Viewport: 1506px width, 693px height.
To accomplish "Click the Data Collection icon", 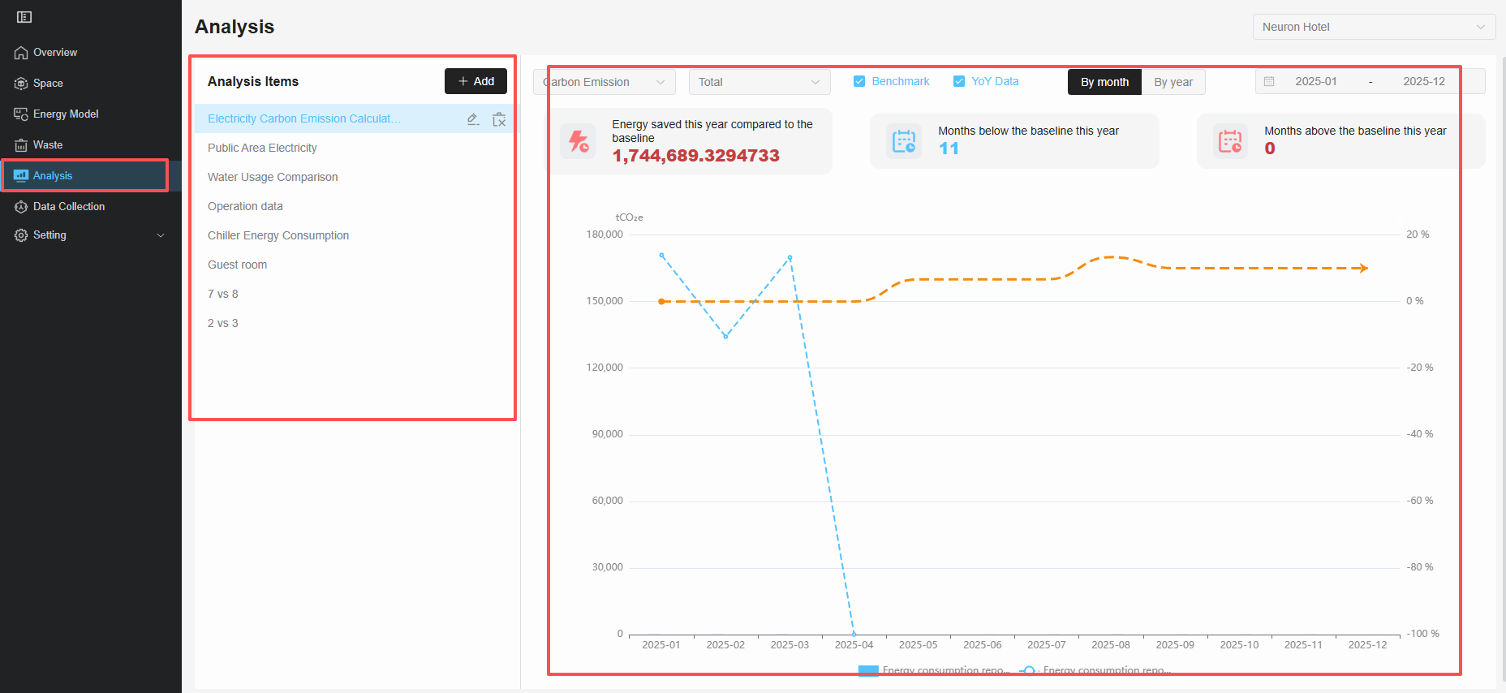I will (x=21, y=207).
